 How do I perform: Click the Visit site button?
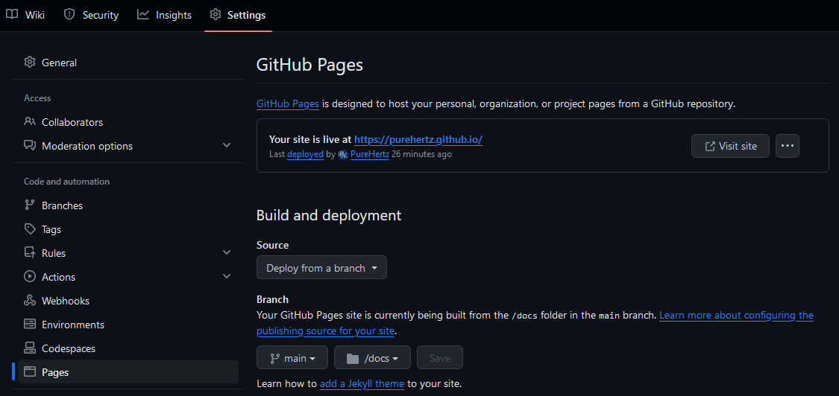pos(730,146)
